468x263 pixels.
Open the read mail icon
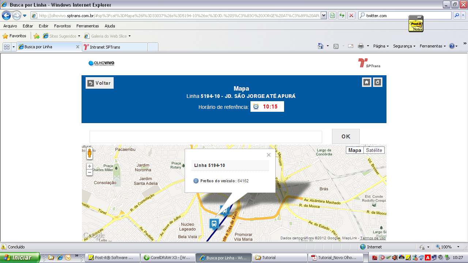coord(351,46)
